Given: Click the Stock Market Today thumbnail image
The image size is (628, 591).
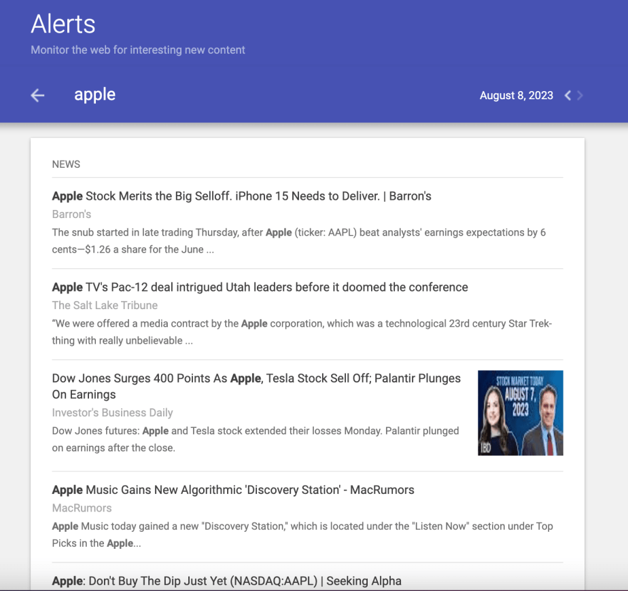Looking at the screenshot, I should (520, 412).
